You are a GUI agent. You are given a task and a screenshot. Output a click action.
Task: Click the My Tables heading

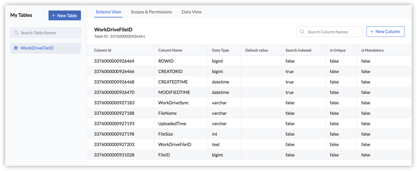point(21,15)
